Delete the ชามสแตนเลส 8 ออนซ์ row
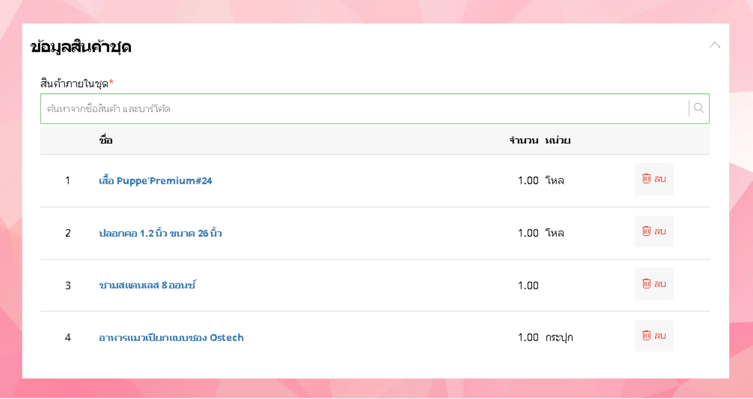The width and height of the screenshot is (753, 399). point(654,284)
